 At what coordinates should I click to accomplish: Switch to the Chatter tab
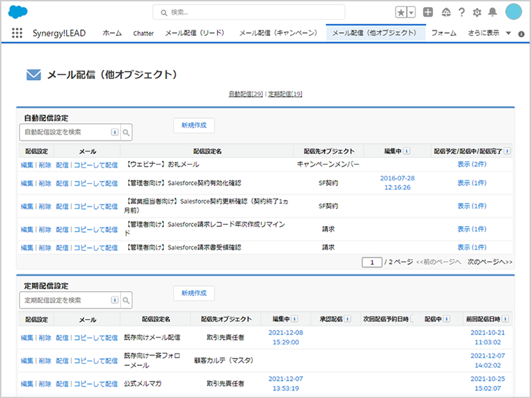tap(143, 33)
